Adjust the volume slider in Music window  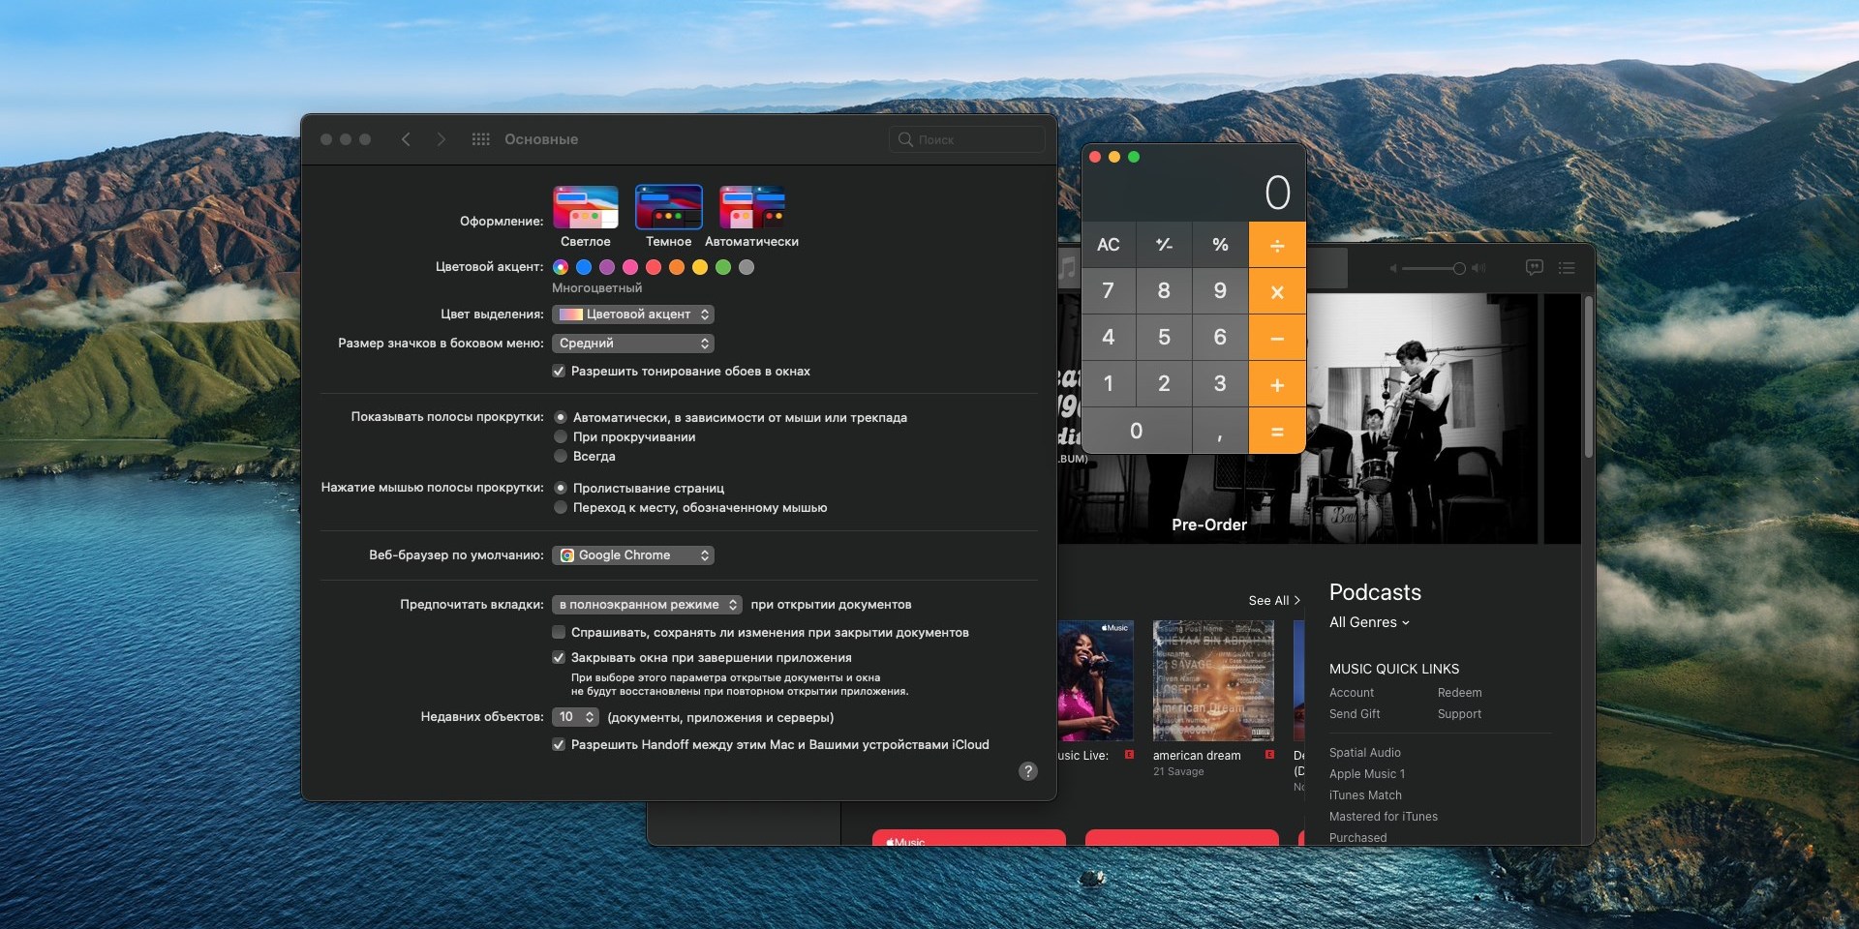click(x=1434, y=268)
